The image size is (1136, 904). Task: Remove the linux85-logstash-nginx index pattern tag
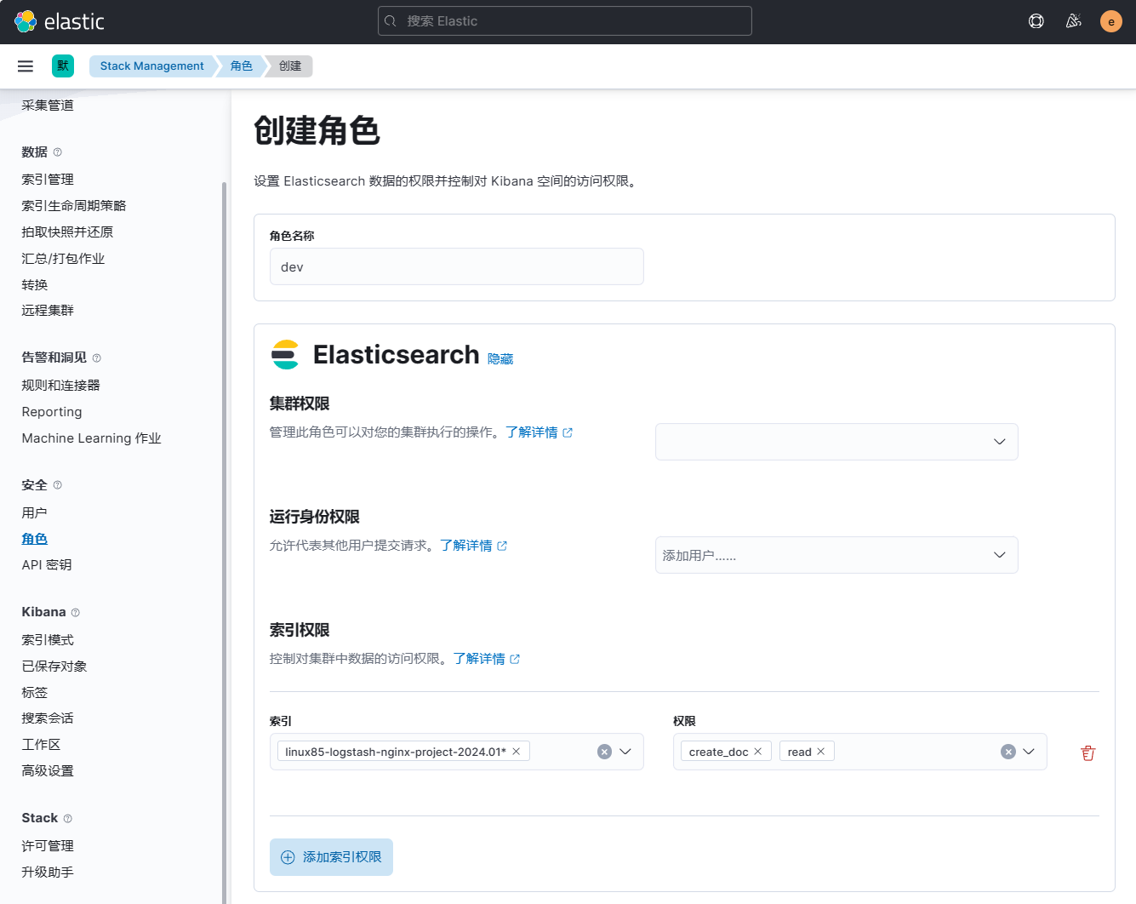(516, 752)
